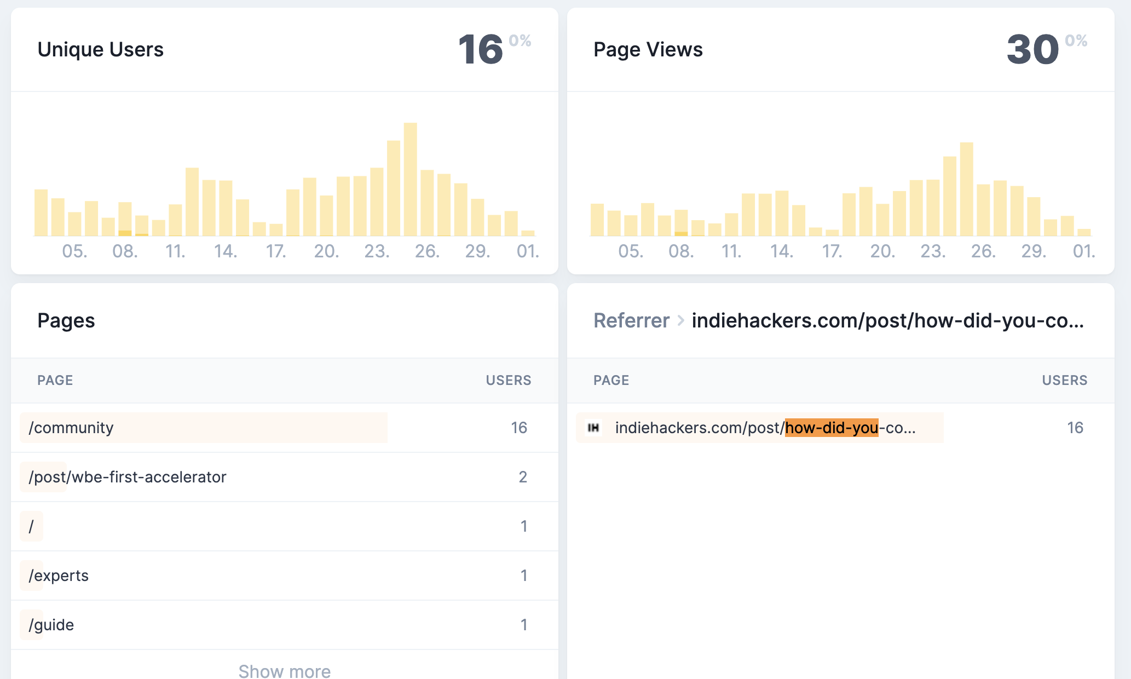Click the Unique Users total 16
This screenshot has width=1131, height=679.
[480, 50]
